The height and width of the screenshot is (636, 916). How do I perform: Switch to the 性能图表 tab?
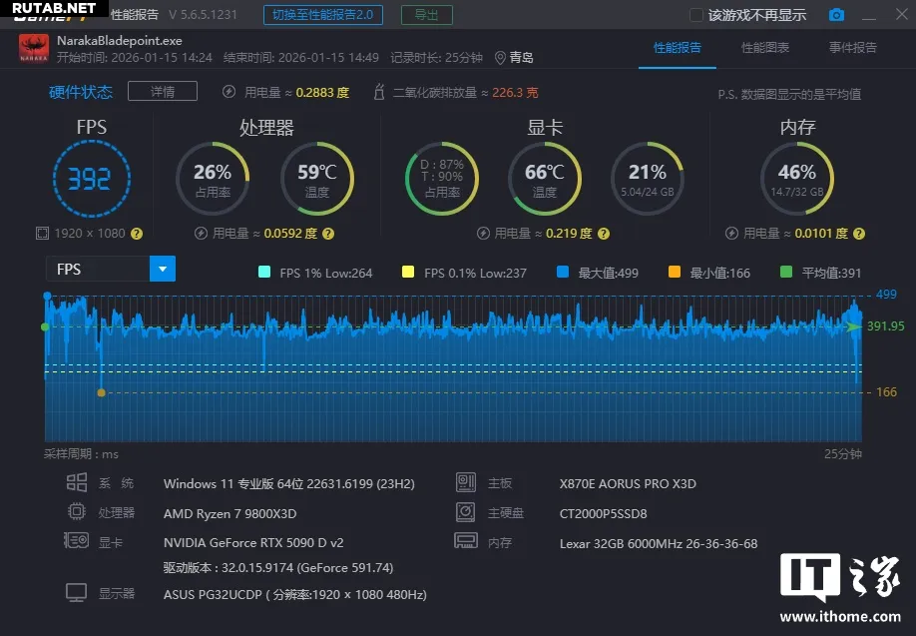765,48
